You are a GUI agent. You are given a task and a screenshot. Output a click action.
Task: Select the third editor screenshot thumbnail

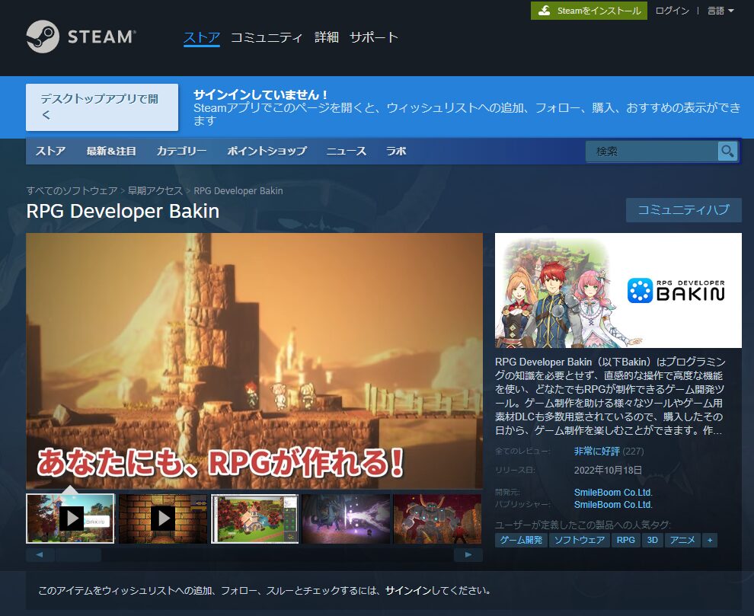click(254, 519)
